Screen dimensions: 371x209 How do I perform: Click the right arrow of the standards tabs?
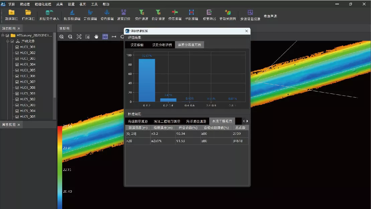(247, 121)
